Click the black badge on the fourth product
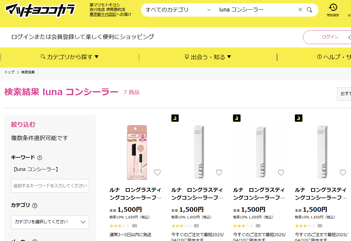 pyautogui.click(x=298, y=118)
